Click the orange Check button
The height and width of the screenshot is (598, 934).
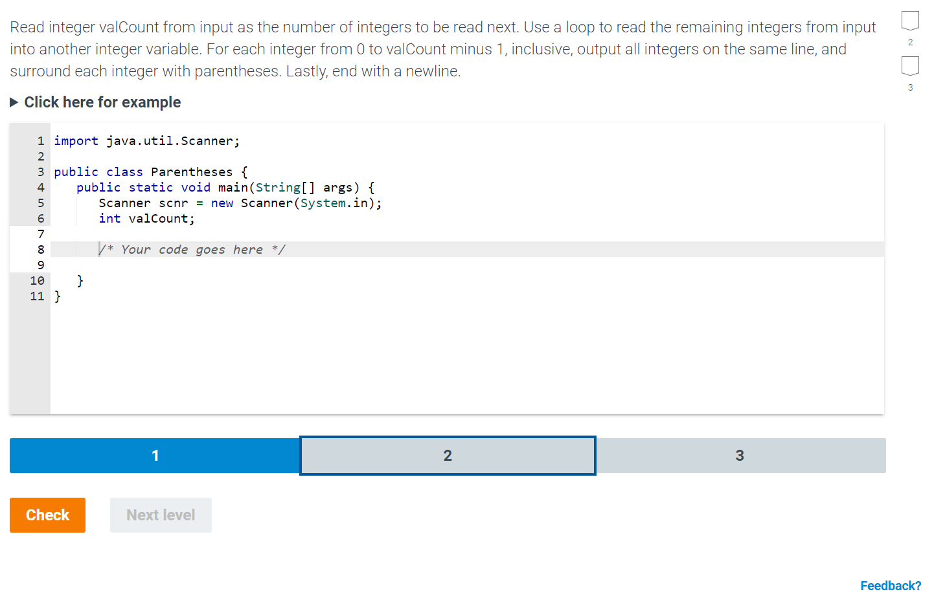coord(47,515)
